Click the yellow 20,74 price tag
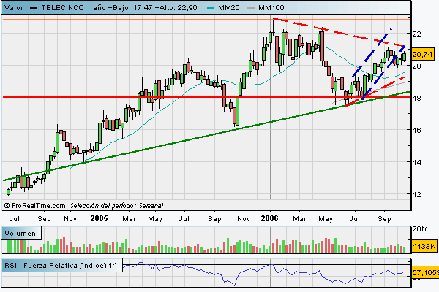Image resolution: width=439 pixels, height=292 pixels. (422, 54)
